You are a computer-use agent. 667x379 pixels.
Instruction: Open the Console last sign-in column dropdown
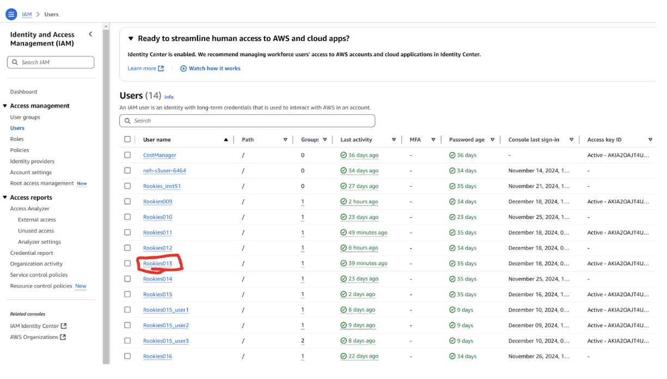point(571,140)
